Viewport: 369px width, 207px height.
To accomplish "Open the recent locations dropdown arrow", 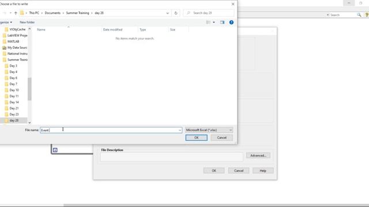I will click(10, 13).
